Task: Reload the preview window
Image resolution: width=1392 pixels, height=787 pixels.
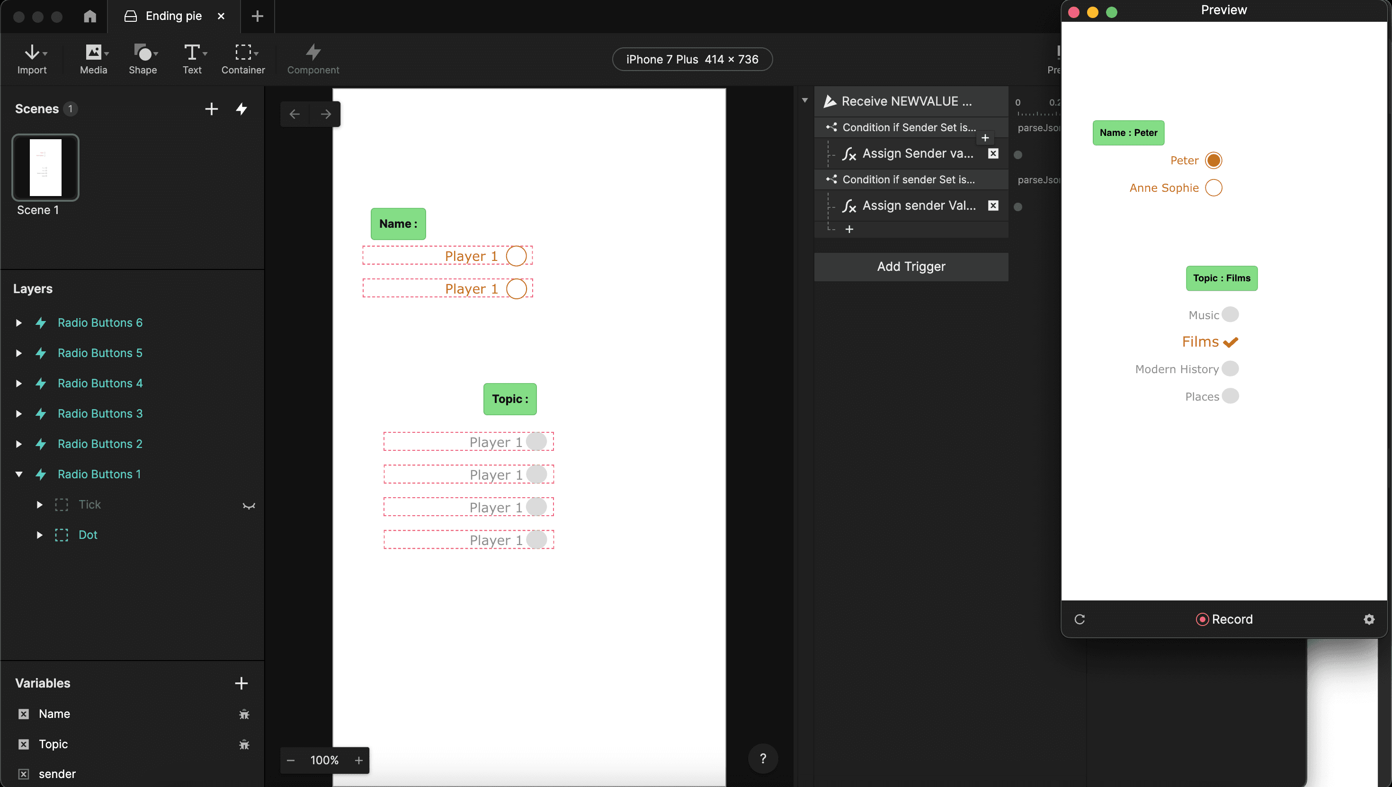Action: pos(1079,619)
